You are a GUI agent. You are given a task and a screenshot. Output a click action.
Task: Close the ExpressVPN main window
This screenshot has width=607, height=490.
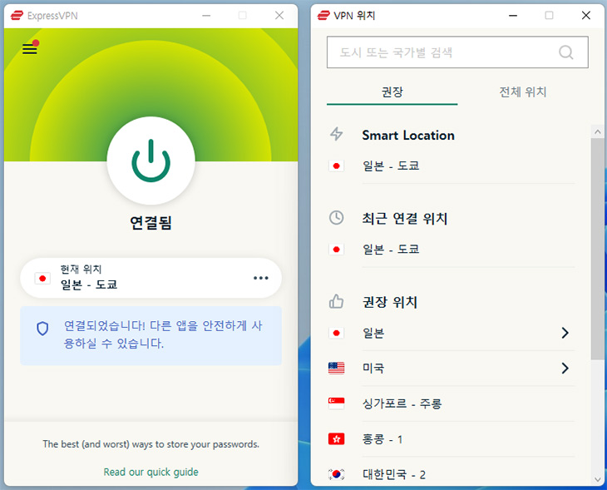279,16
